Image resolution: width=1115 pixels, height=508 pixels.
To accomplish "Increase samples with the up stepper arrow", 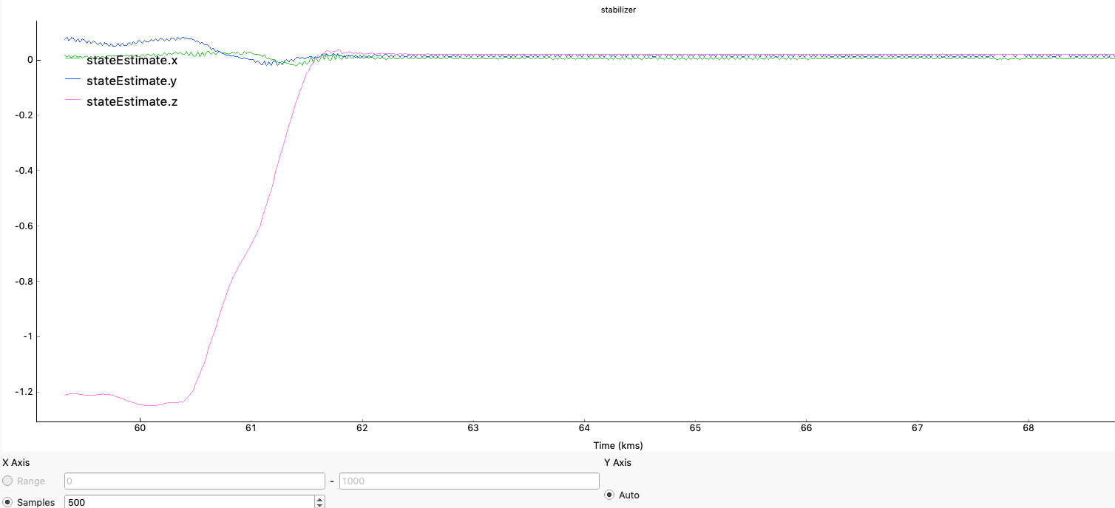I will pyautogui.click(x=319, y=499).
